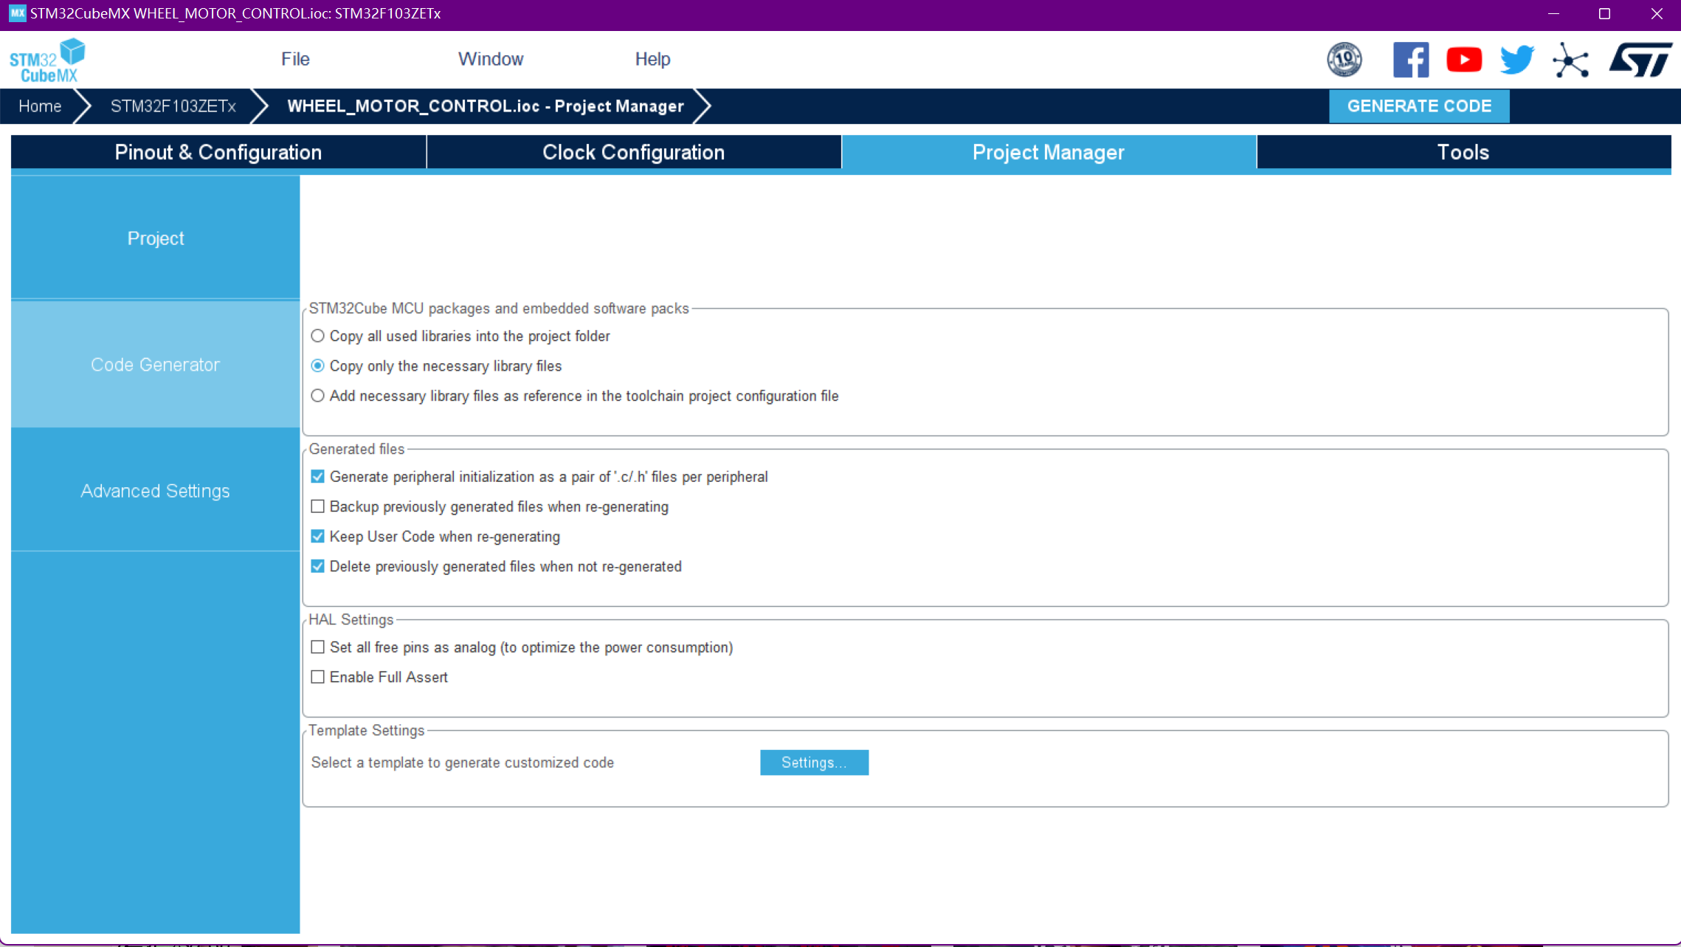
Task: Click the ST community network star icon
Action: 1570,60
